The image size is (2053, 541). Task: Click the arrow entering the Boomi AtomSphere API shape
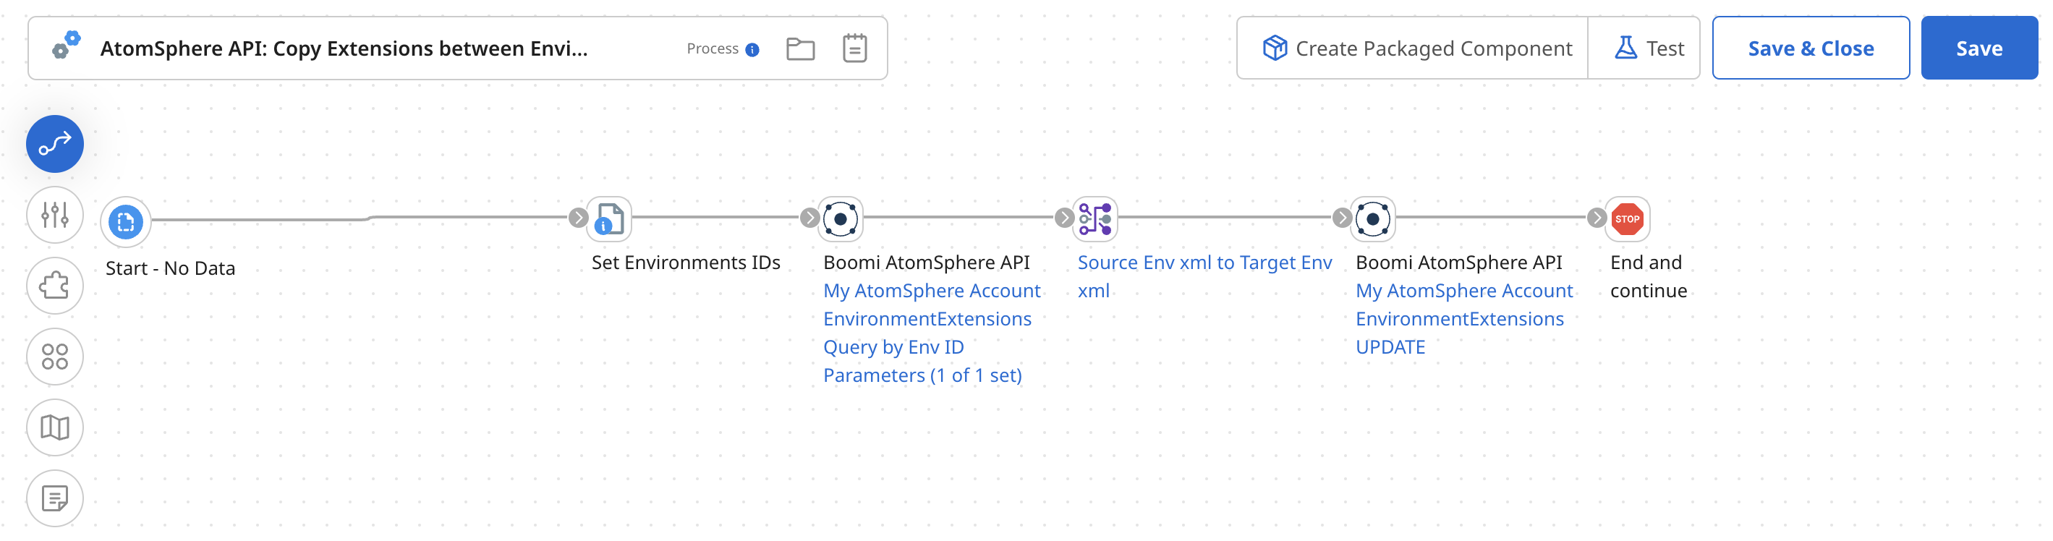click(x=810, y=218)
